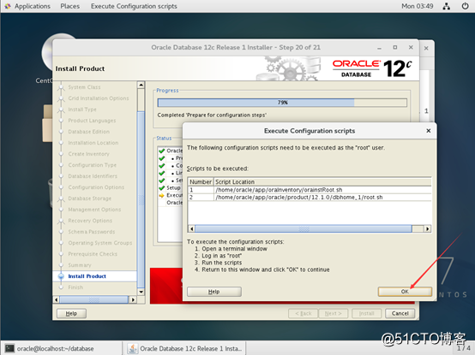Open Execute Configuration scripts top bar menu
The width and height of the screenshot is (475, 355).
pyautogui.click(x=134, y=6)
